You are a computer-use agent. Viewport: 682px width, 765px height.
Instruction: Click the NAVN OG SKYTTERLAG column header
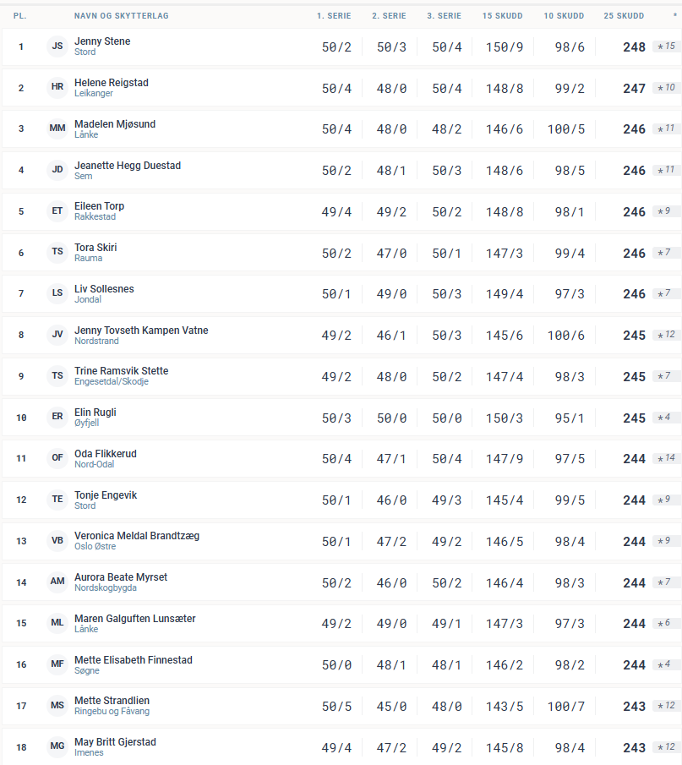coord(121,16)
